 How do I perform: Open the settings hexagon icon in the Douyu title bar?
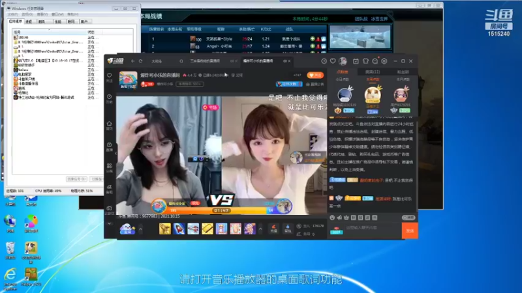point(384,61)
